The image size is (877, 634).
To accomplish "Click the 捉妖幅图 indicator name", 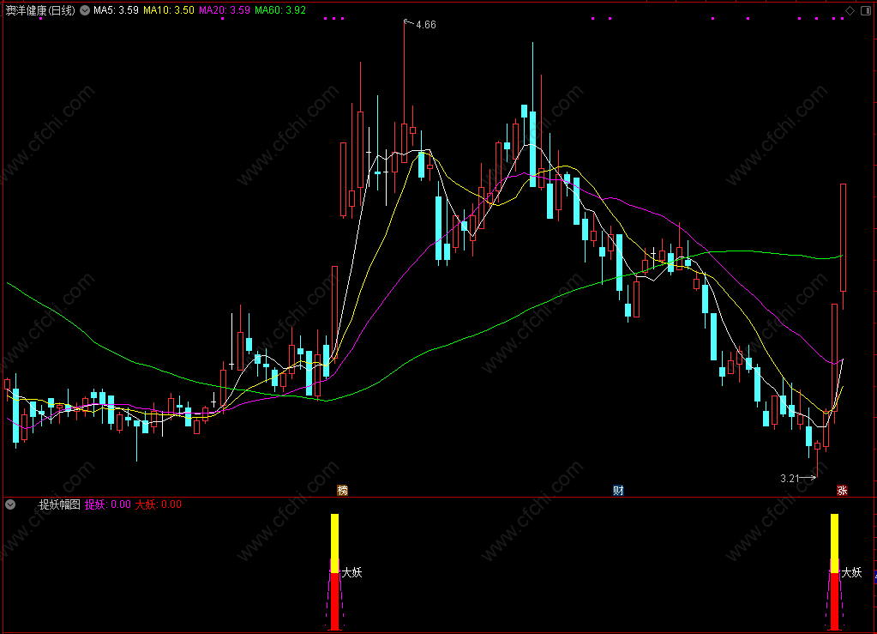I will tap(59, 504).
